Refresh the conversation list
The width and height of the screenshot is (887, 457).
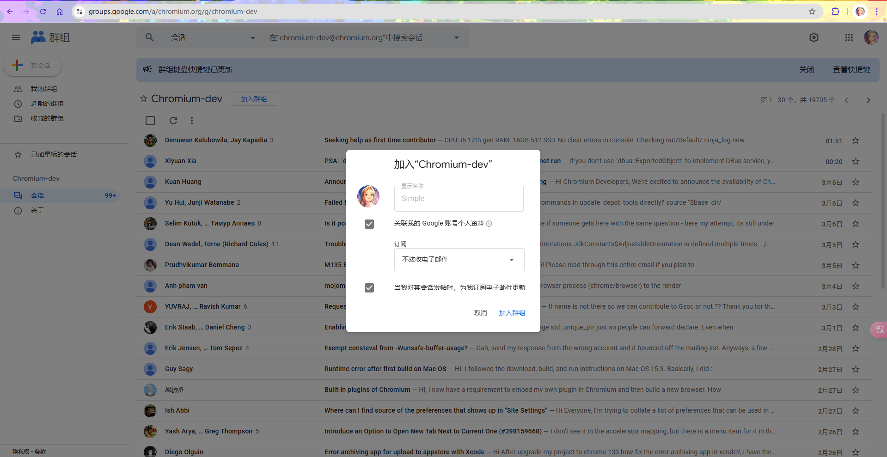[173, 121]
